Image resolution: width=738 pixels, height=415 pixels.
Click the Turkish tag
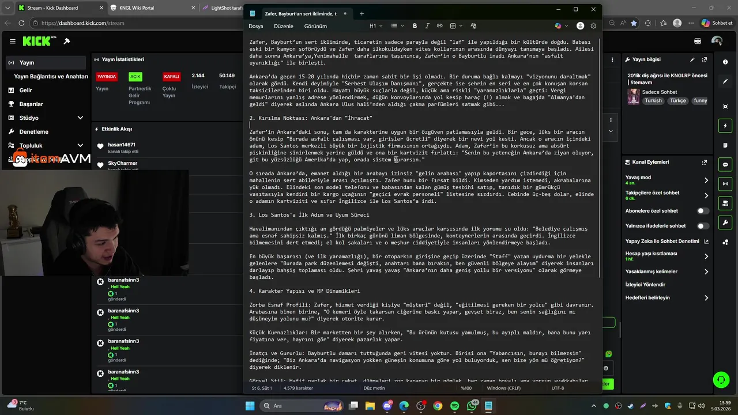tap(653, 100)
